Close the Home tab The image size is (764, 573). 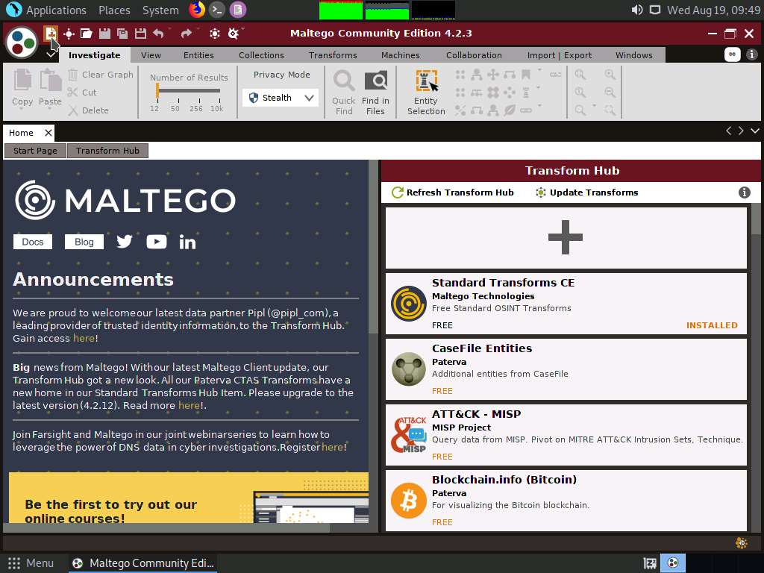48,133
